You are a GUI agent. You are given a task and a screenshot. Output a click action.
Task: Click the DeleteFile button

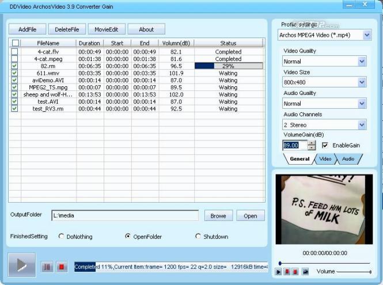pyautogui.click(x=67, y=29)
